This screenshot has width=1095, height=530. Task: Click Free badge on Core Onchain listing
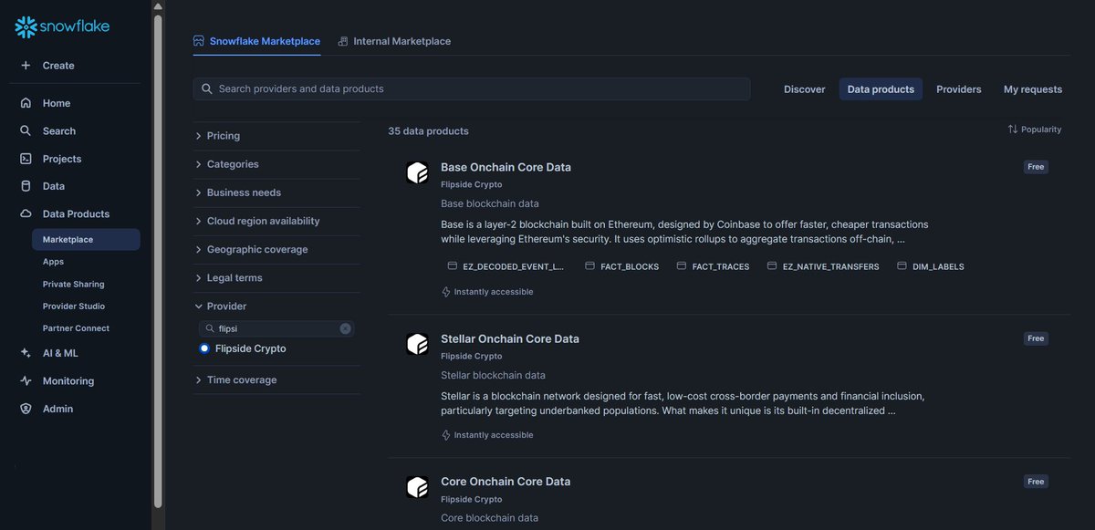point(1036,482)
